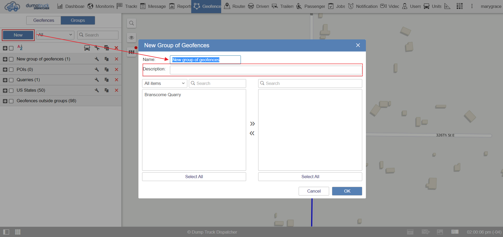This screenshot has width=503, height=237.
Task: Click the A-Z sort icon
Action: pos(20,48)
